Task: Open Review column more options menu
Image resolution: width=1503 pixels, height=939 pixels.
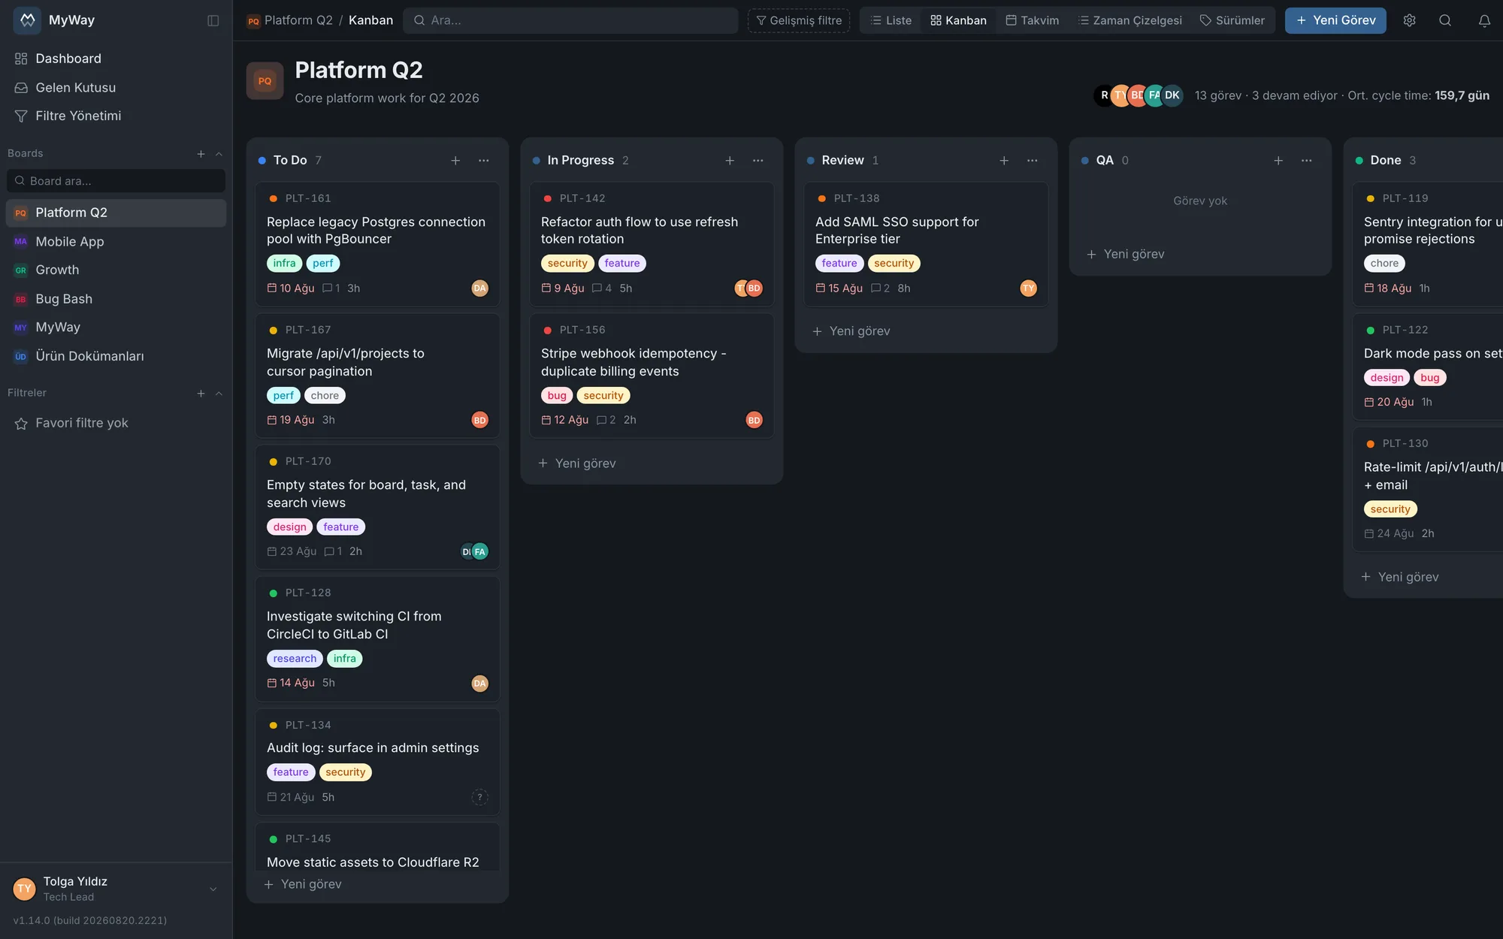Action: [x=1033, y=160]
